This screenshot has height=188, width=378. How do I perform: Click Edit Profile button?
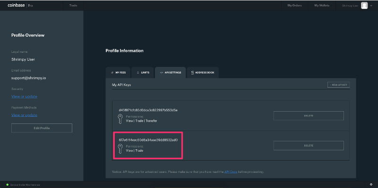pos(42,128)
